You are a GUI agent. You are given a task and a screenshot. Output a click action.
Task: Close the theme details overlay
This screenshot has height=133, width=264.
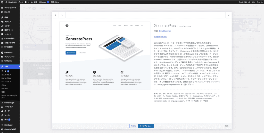coord(228,15)
